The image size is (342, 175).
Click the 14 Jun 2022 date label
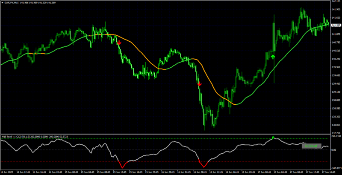[x=6, y=173]
